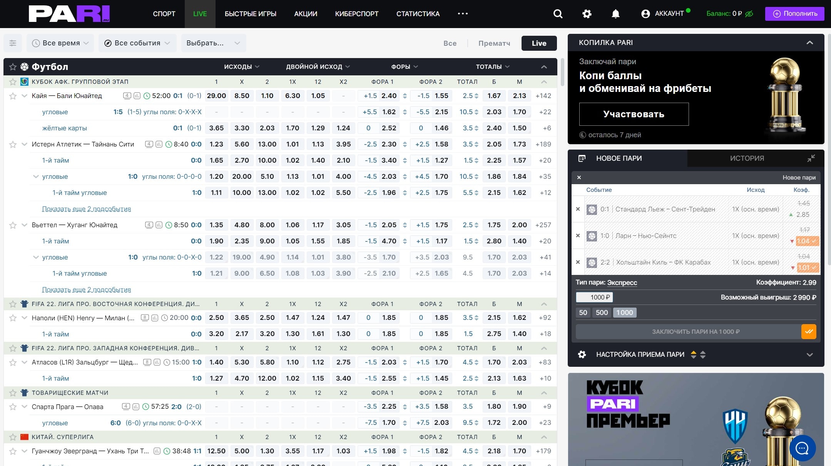Open site settings gear in header
The height and width of the screenshot is (466, 831).
tap(587, 14)
